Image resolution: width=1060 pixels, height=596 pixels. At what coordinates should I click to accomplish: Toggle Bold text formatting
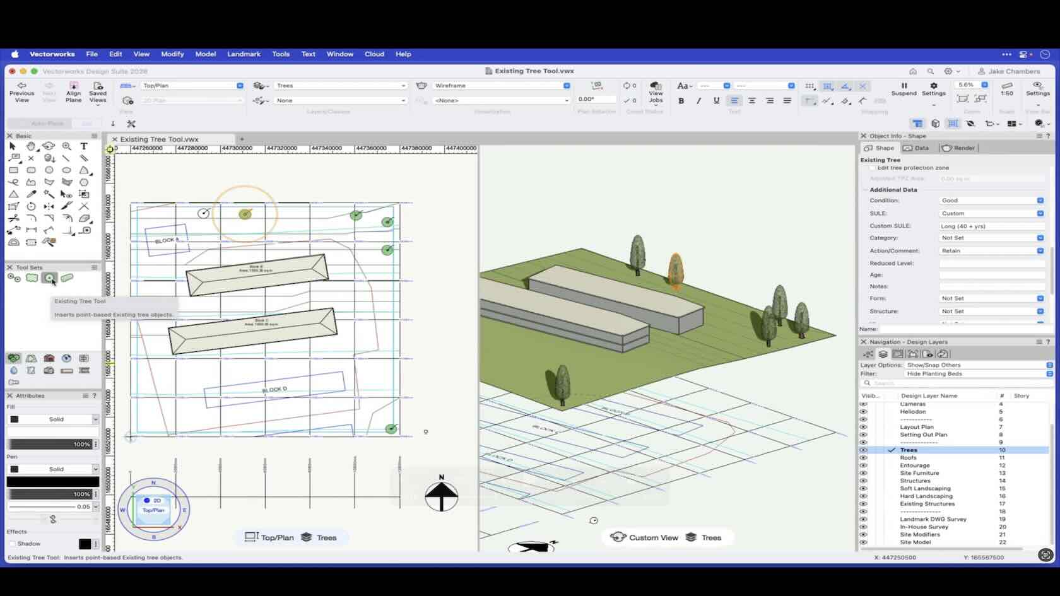681,101
